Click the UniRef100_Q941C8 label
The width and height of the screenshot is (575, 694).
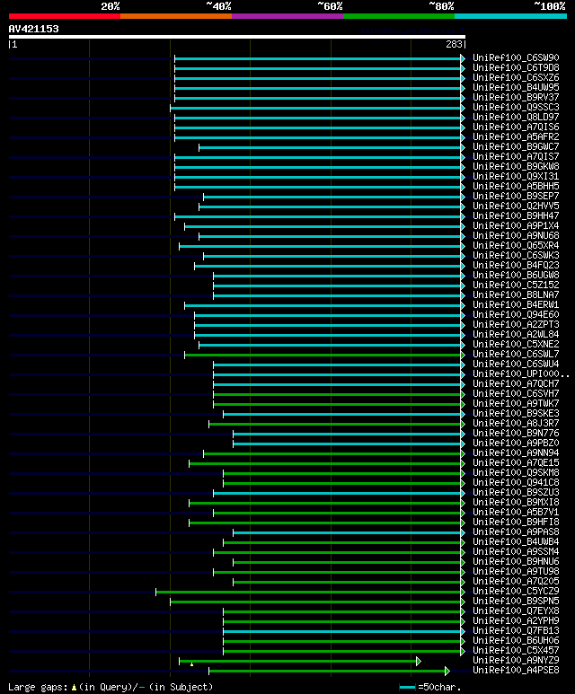tap(516, 482)
